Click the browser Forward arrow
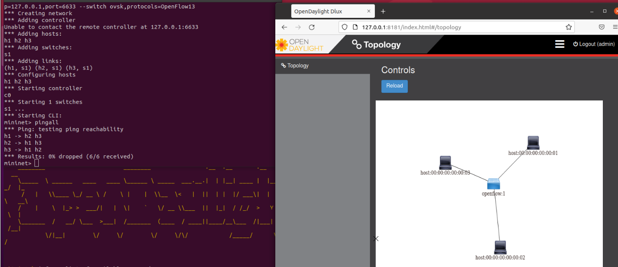Image resolution: width=618 pixels, height=267 pixels. 298,27
